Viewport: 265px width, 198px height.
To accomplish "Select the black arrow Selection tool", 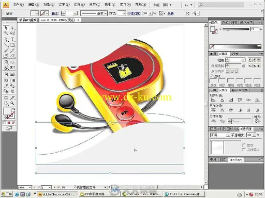I will 6,28.
